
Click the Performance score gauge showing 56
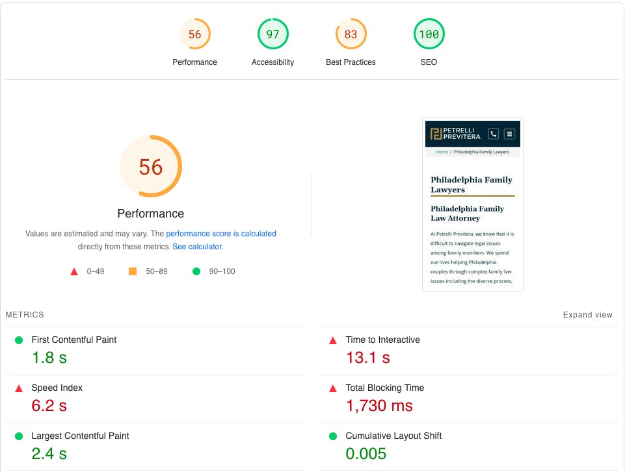[x=195, y=34]
